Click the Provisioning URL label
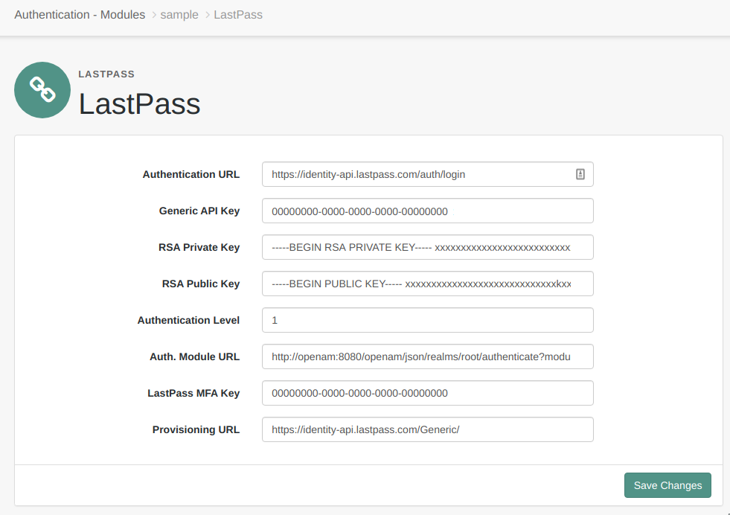Screen dimensions: 730x515 point(196,429)
